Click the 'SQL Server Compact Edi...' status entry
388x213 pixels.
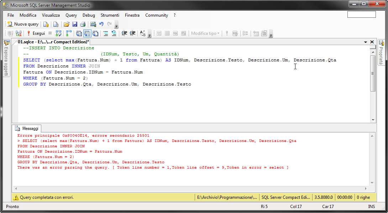coord(285,197)
